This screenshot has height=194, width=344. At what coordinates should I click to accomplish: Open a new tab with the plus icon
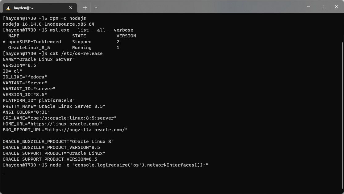pos(85,7)
